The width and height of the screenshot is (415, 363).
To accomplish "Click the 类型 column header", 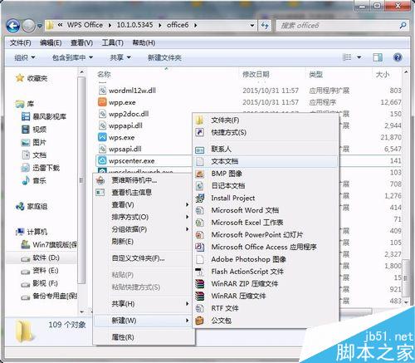I will pyautogui.click(x=316, y=74).
